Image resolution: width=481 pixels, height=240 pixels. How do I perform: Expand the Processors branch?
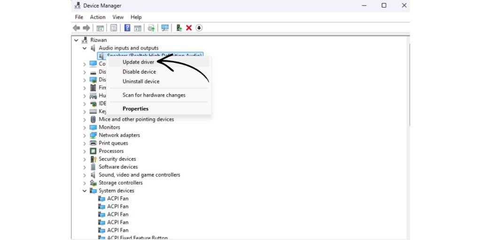[85, 151]
